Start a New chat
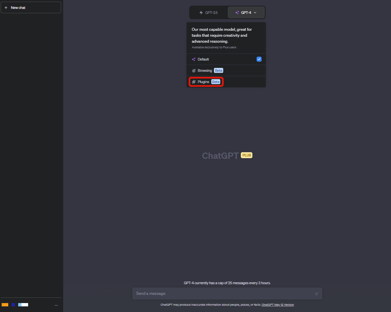The image size is (391, 312). coord(31,8)
